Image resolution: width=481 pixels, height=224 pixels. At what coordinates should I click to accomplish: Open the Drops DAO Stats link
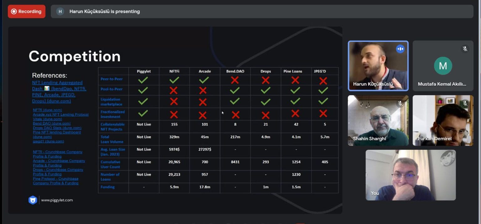point(57,128)
